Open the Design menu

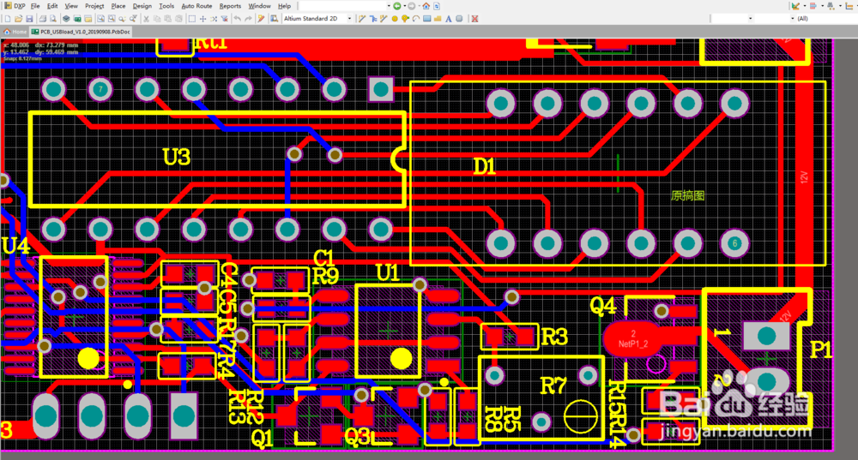point(142,6)
